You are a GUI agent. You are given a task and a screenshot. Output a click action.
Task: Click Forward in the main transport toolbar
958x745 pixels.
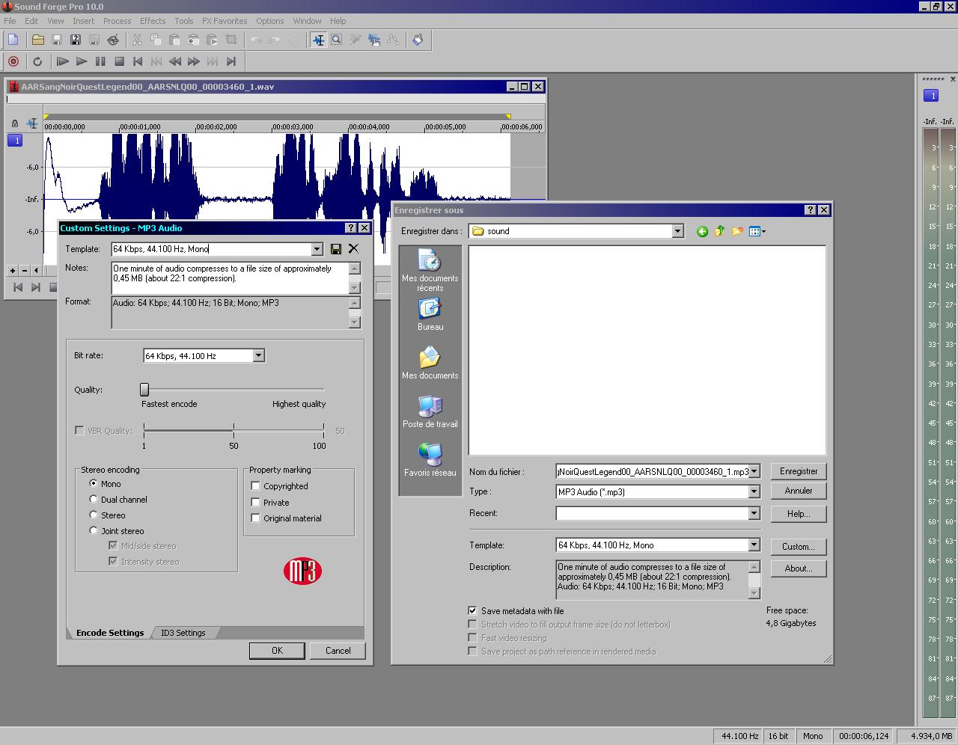(x=194, y=61)
